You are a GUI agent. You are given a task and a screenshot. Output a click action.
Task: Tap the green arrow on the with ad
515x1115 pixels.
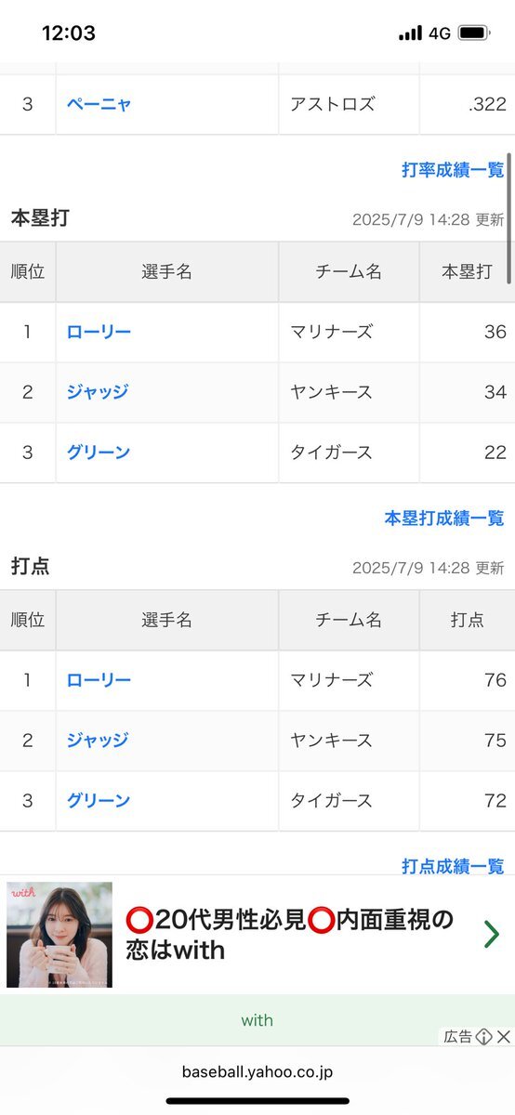coord(492,934)
